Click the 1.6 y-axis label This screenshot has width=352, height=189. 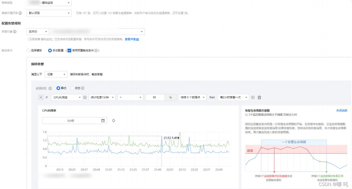click(45, 132)
